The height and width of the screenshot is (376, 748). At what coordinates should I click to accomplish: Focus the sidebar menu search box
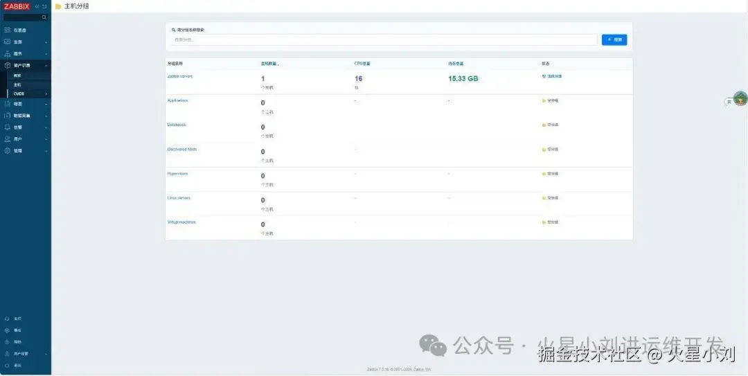pos(26,17)
